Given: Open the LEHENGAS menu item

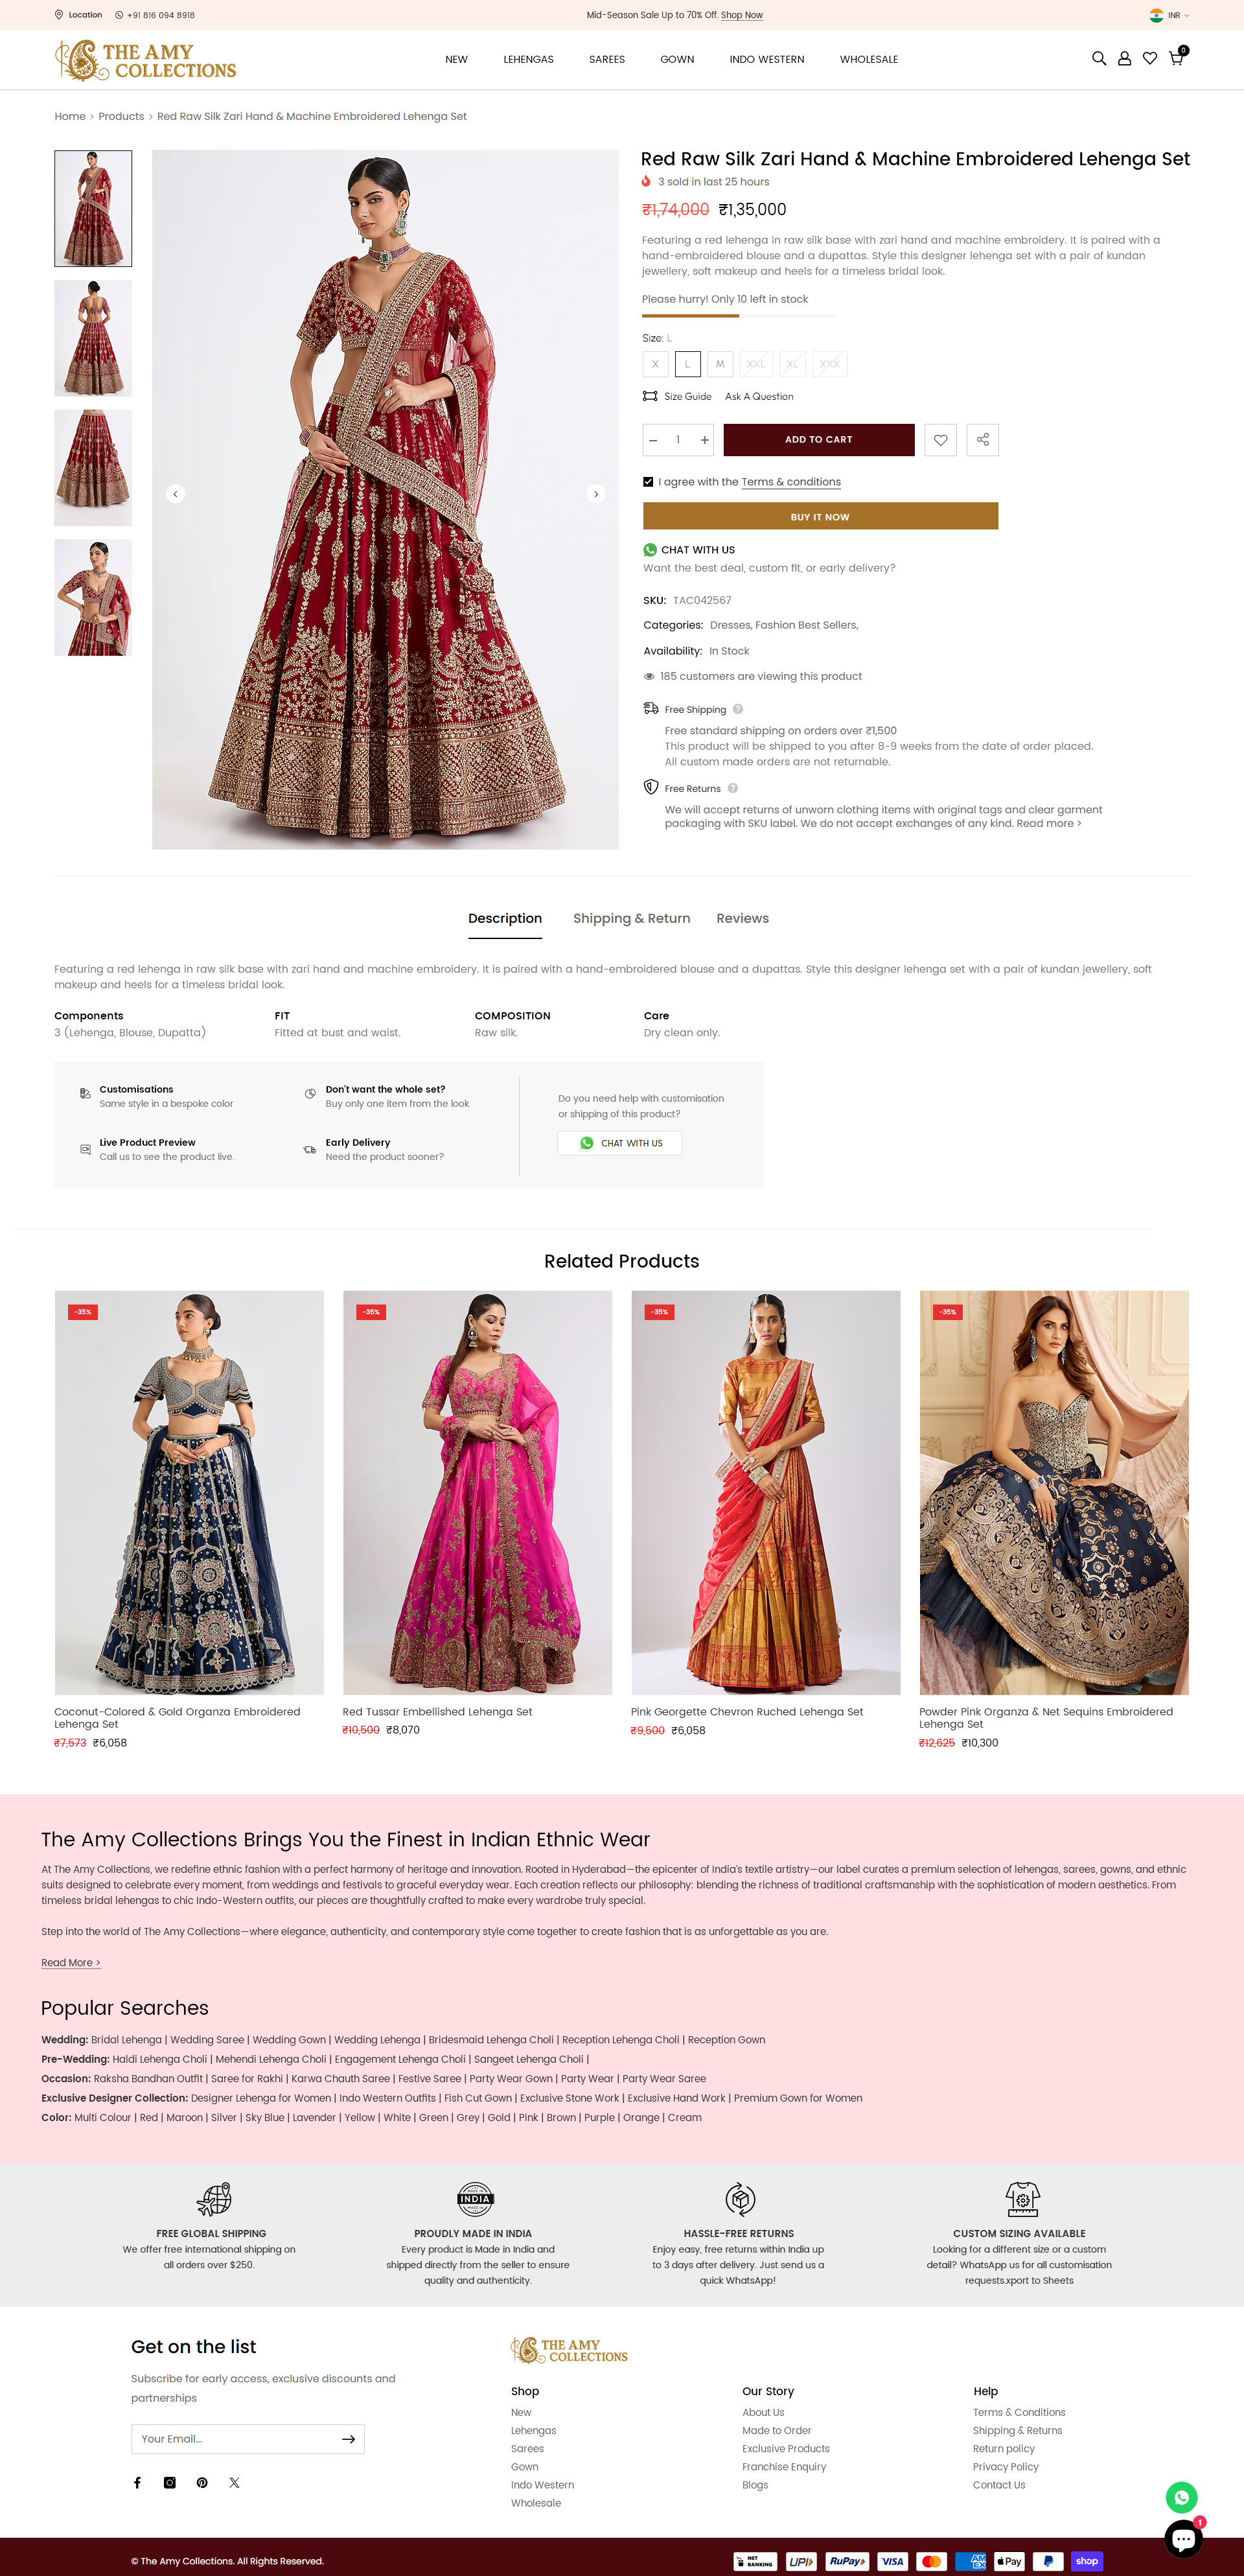Looking at the screenshot, I should [x=528, y=59].
